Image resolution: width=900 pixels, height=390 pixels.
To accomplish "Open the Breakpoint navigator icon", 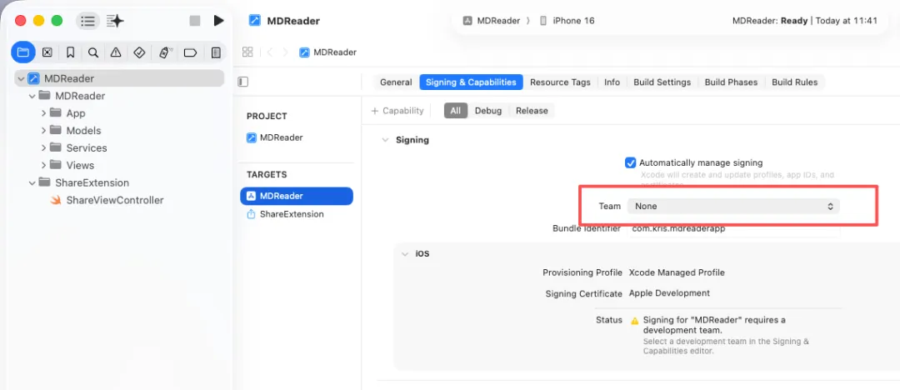I will pyautogui.click(x=190, y=52).
